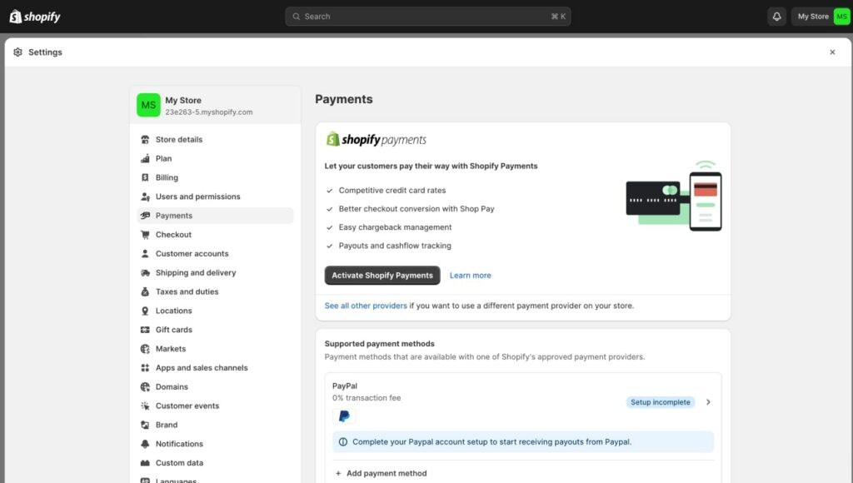Select Payments in the settings sidebar

tap(174, 215)
